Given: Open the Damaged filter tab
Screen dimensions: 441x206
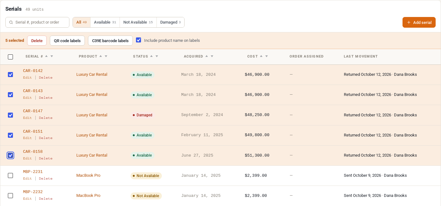Looking at the screenshot, I should (x=170, y=22).
